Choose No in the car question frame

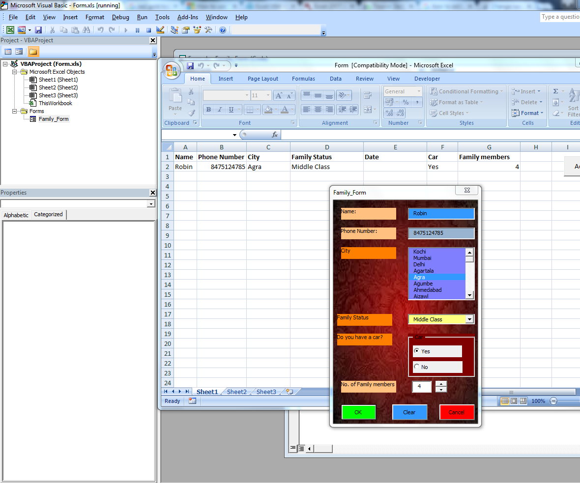417,367
